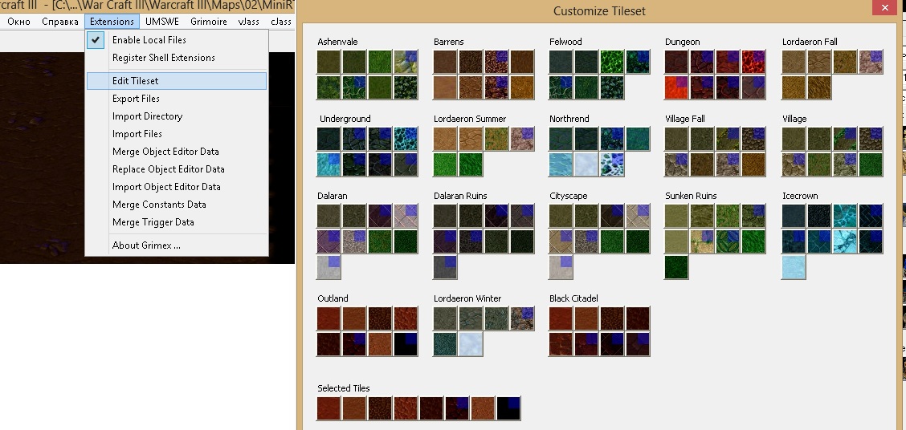Click the second tile in the Selected Tiles row

pos(354,408)
